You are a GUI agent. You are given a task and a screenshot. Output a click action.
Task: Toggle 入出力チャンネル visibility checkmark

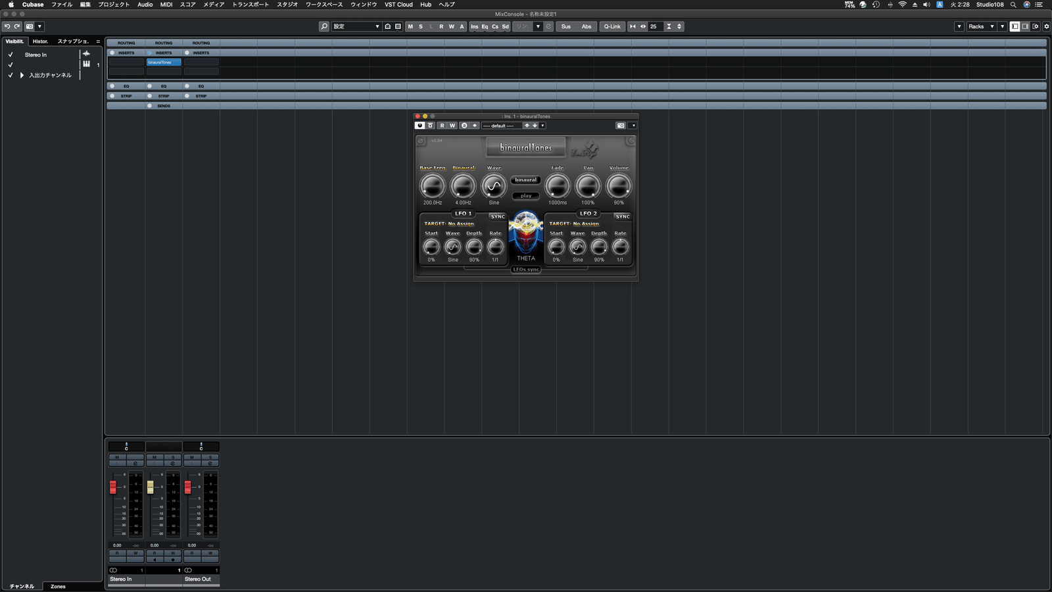(x=11, y=75)
